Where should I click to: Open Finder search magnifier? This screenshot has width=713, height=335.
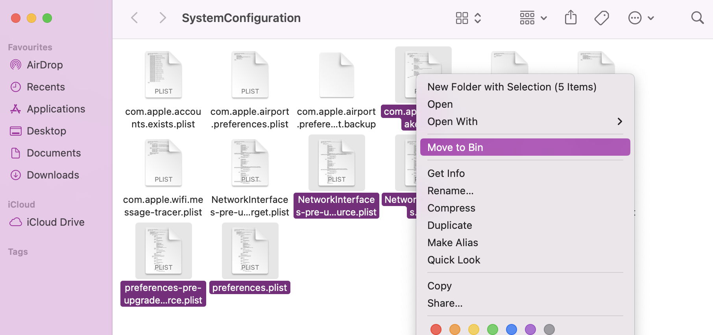click(697, 18)
